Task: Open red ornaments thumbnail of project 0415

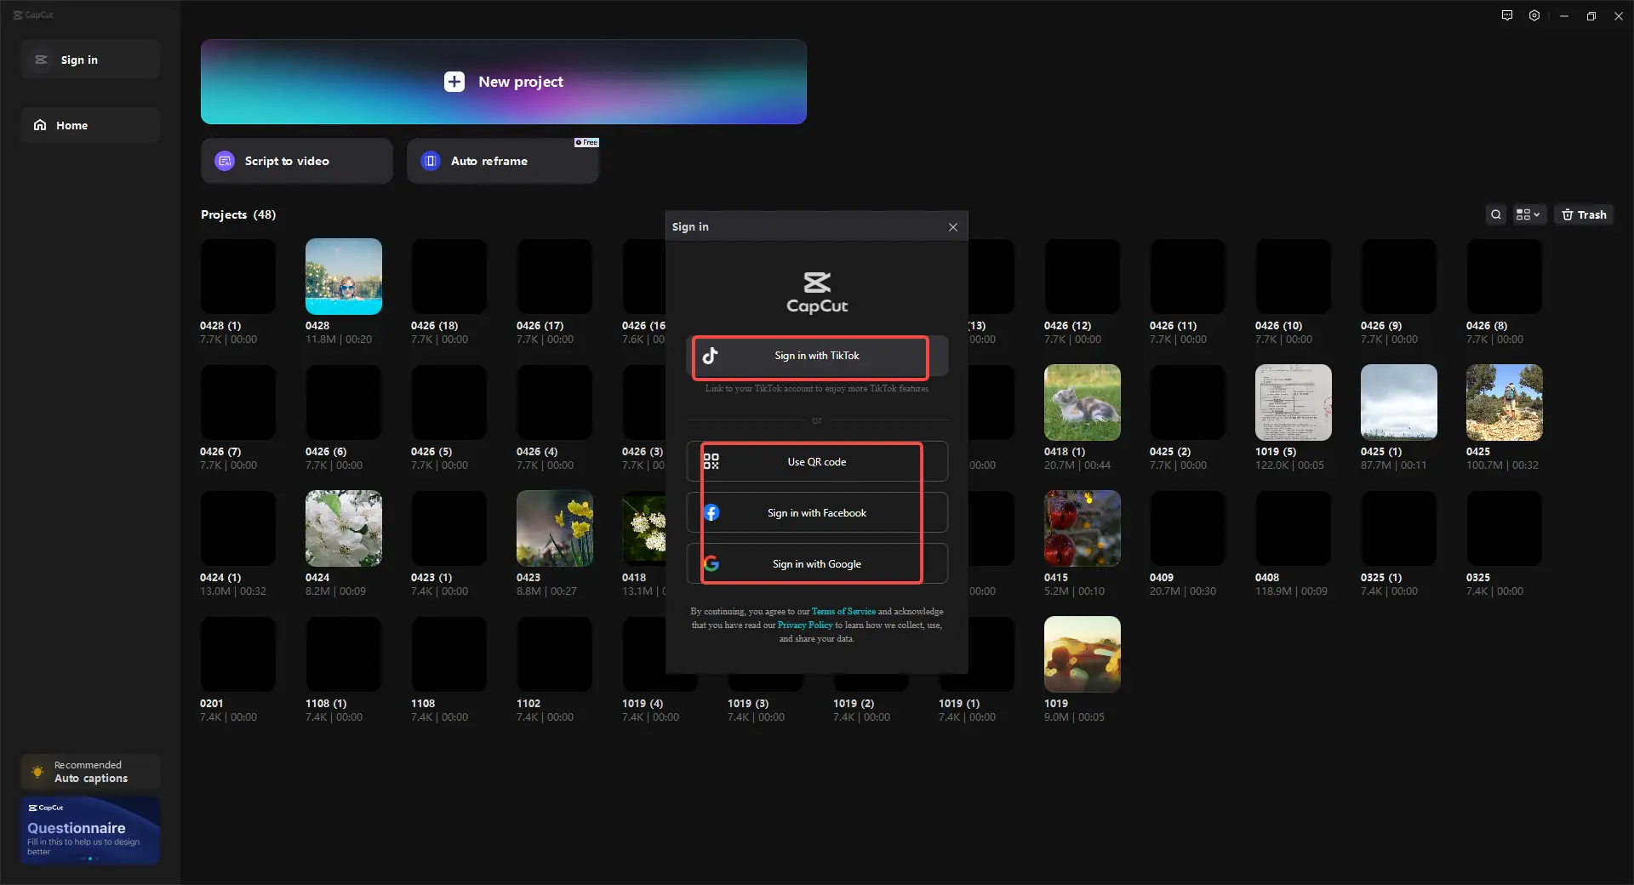Action: (x=1083, y=528)
